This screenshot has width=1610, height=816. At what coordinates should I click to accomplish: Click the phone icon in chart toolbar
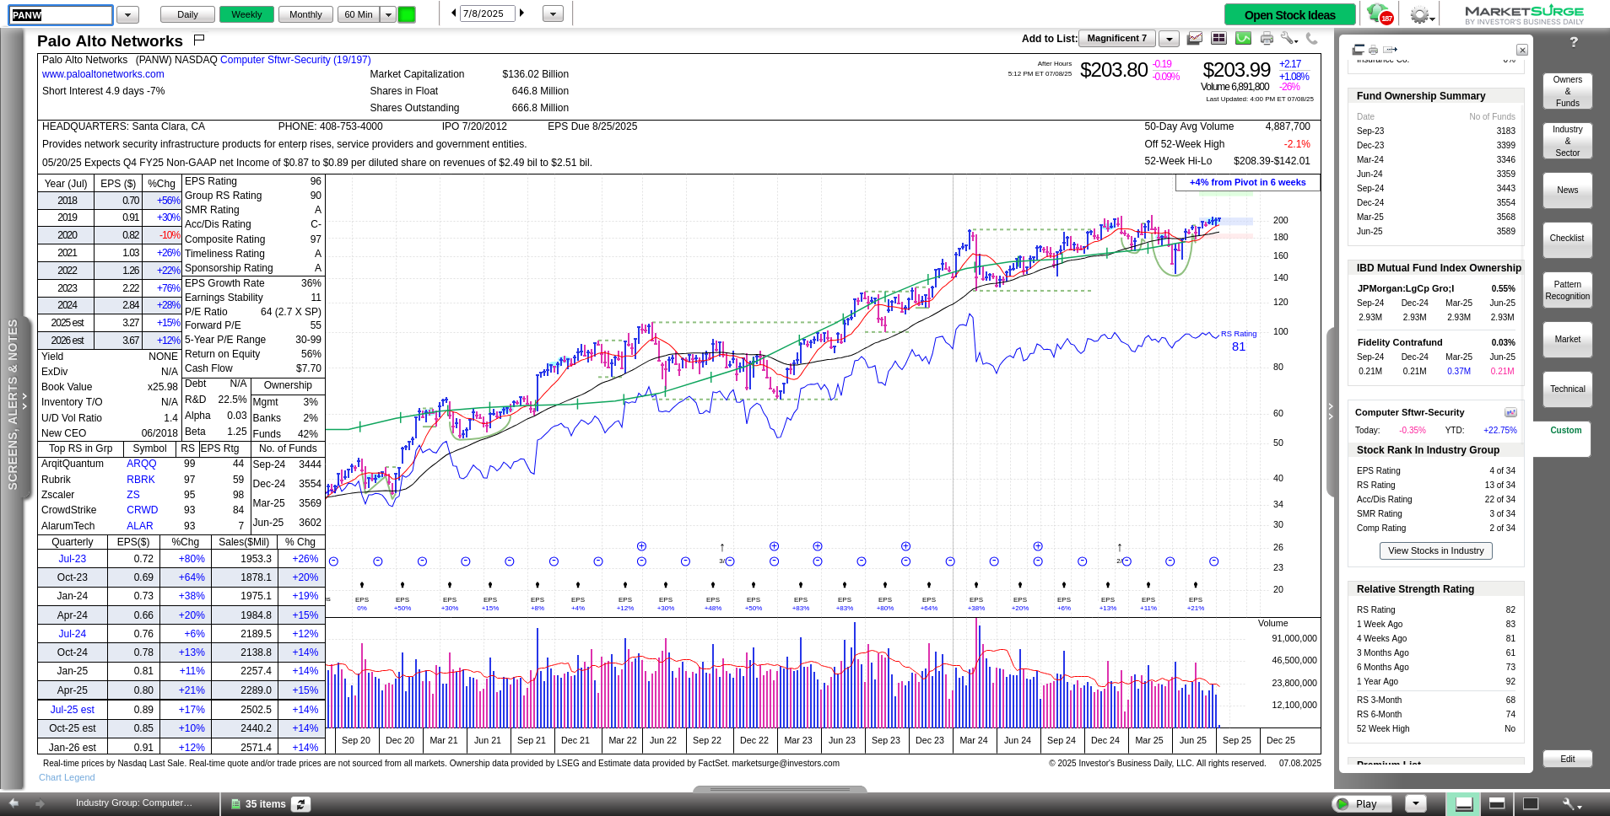click(1311, 38)
